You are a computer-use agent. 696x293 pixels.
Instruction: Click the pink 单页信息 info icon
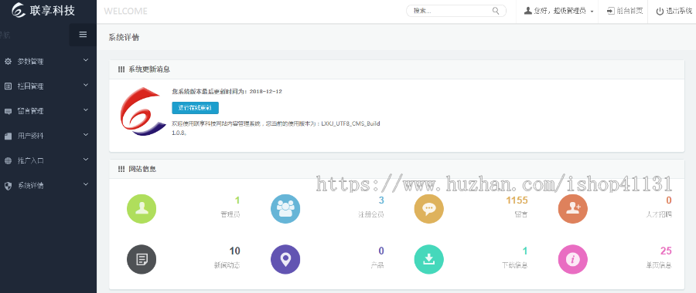[x=572, y=259]
